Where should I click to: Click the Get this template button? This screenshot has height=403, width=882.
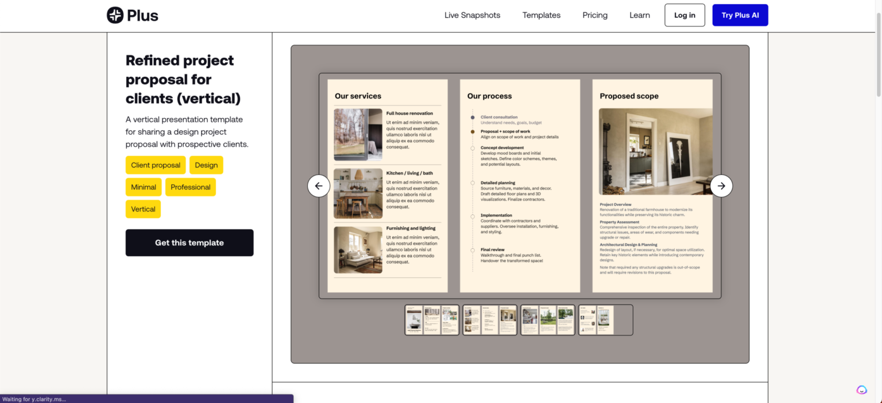[x=189, y=242]
